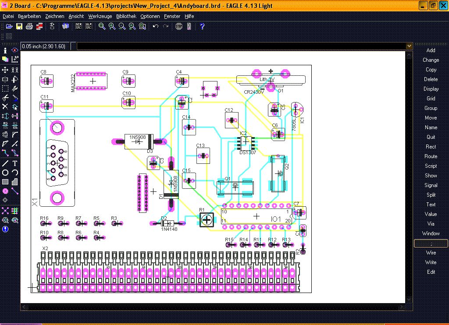Click inside the black command line field
This screenshot has width=449, height=325.
click(x=241, y=46)
